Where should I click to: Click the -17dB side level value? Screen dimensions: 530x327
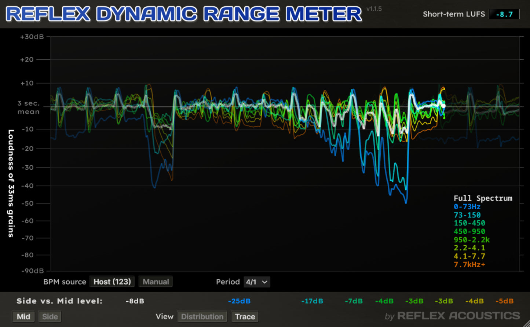(x=312, y=301)
